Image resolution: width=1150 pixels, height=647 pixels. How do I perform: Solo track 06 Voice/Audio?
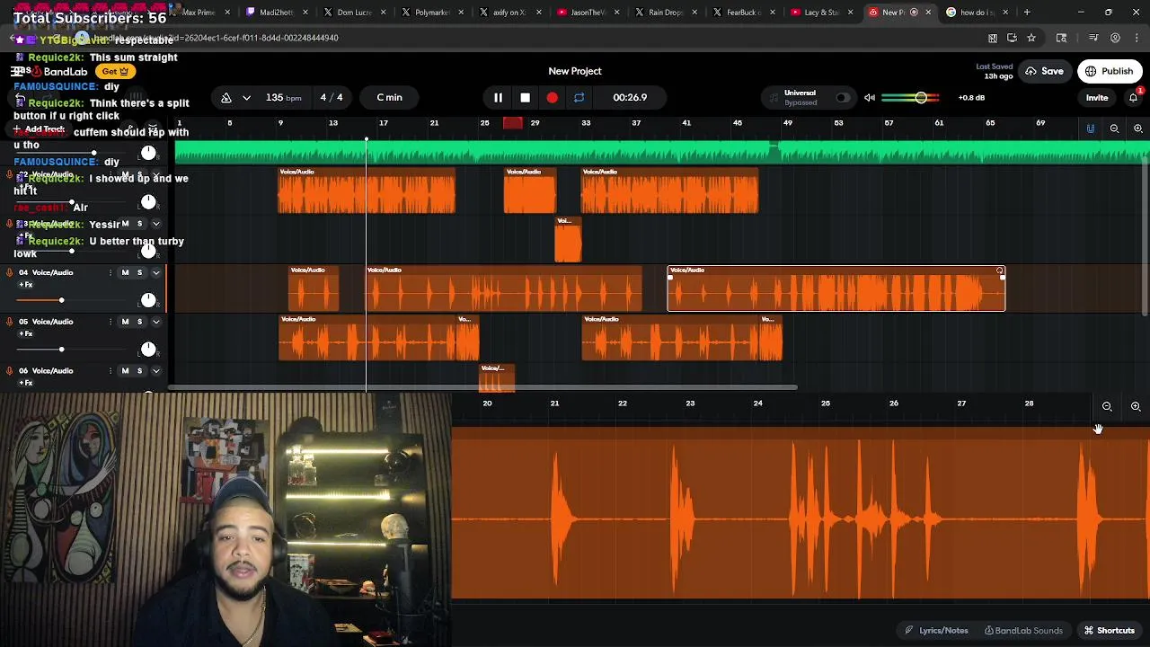click(x=139, y=370)
